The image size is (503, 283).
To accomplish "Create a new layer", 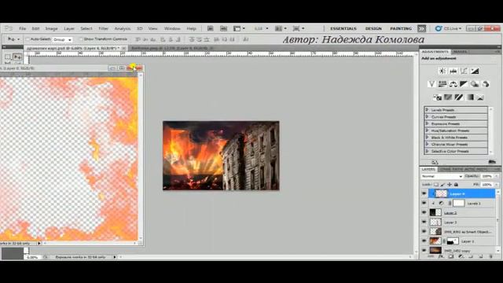I will click(481, 257).
